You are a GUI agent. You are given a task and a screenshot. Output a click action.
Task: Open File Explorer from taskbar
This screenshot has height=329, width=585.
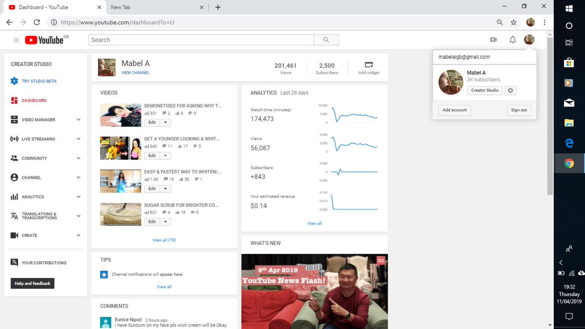click(x=569, y=123)
